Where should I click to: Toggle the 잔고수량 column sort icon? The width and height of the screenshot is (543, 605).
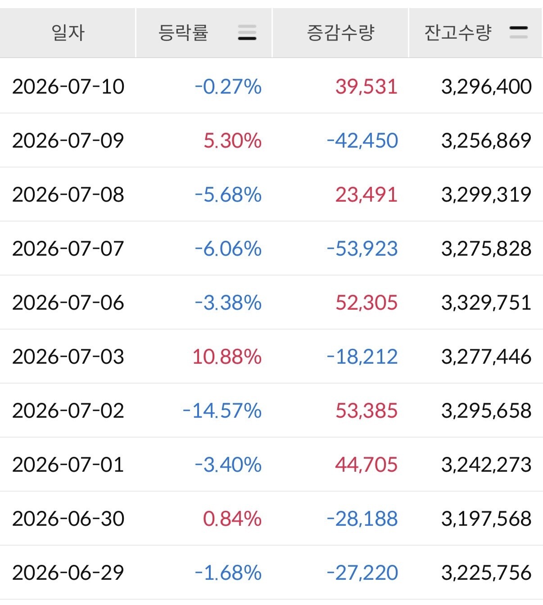(518, 32)
